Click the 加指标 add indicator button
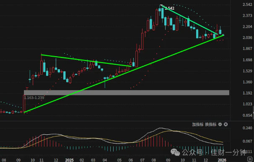 click(198, 124)
